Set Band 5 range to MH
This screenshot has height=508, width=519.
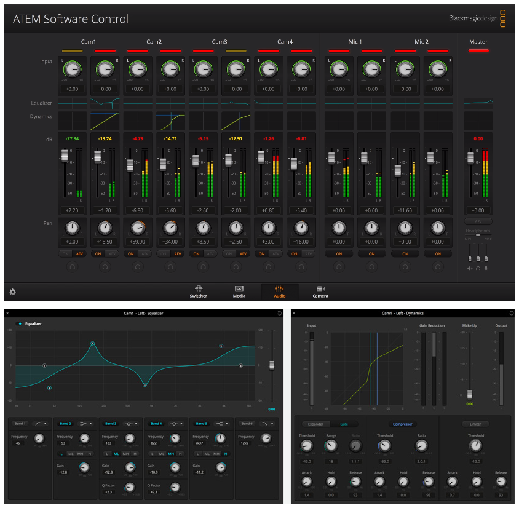point(216,454)
